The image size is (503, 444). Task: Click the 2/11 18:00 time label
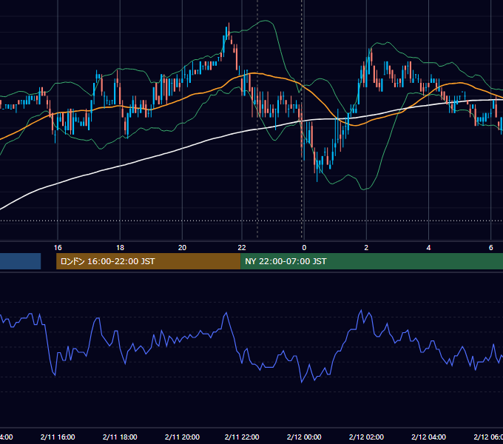click(x=120, y=437)
